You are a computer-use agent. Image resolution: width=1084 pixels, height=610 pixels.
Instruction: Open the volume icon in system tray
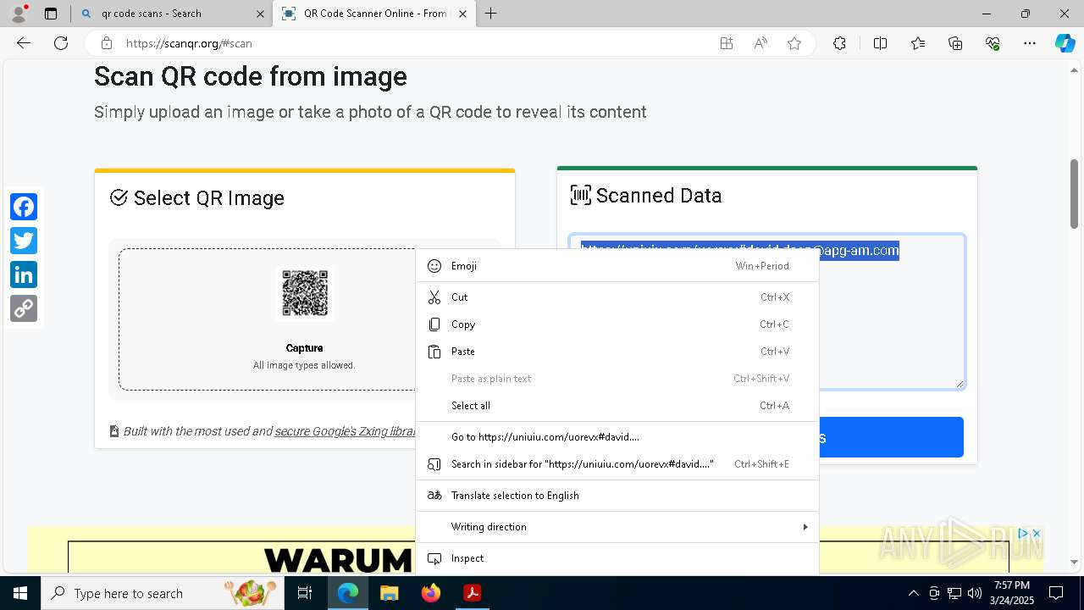pyautogui.click(x=975, y=593)
